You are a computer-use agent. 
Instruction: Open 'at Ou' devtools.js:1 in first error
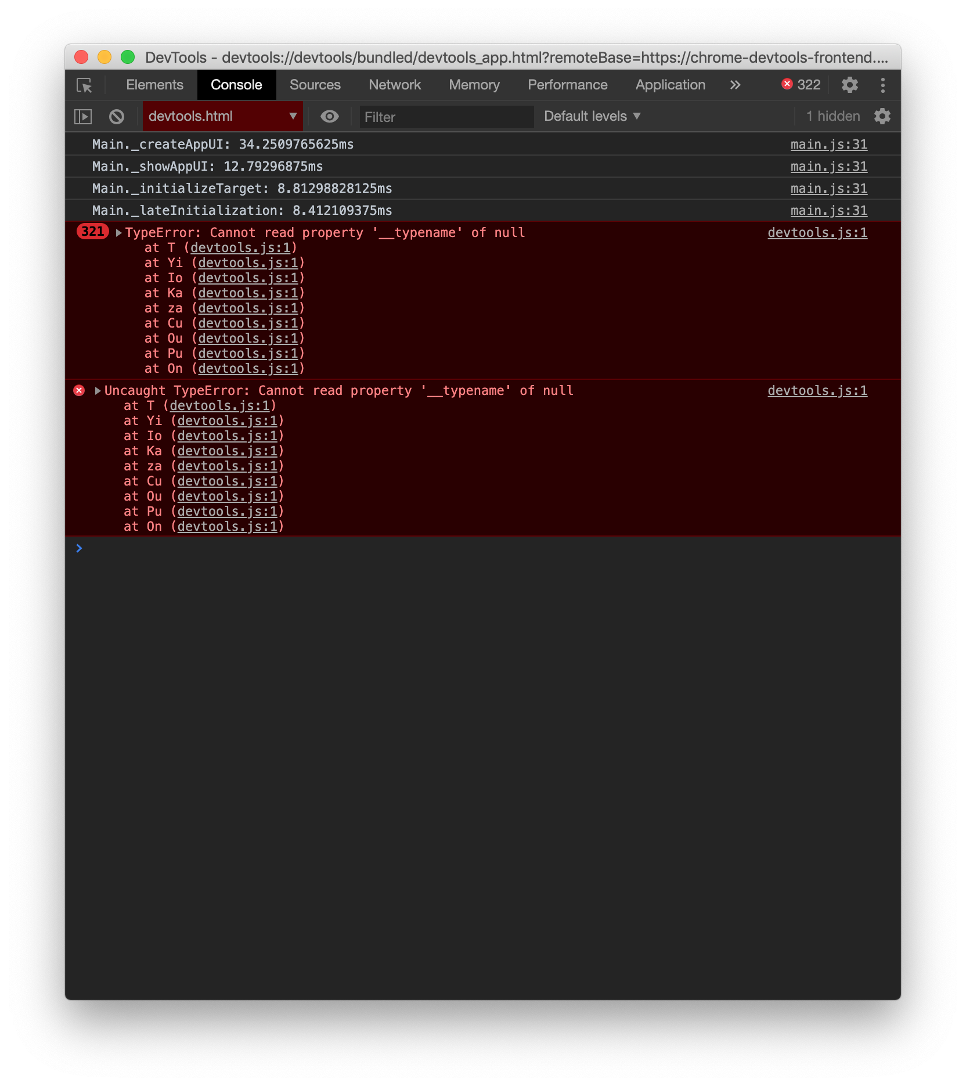click(248, 339)
